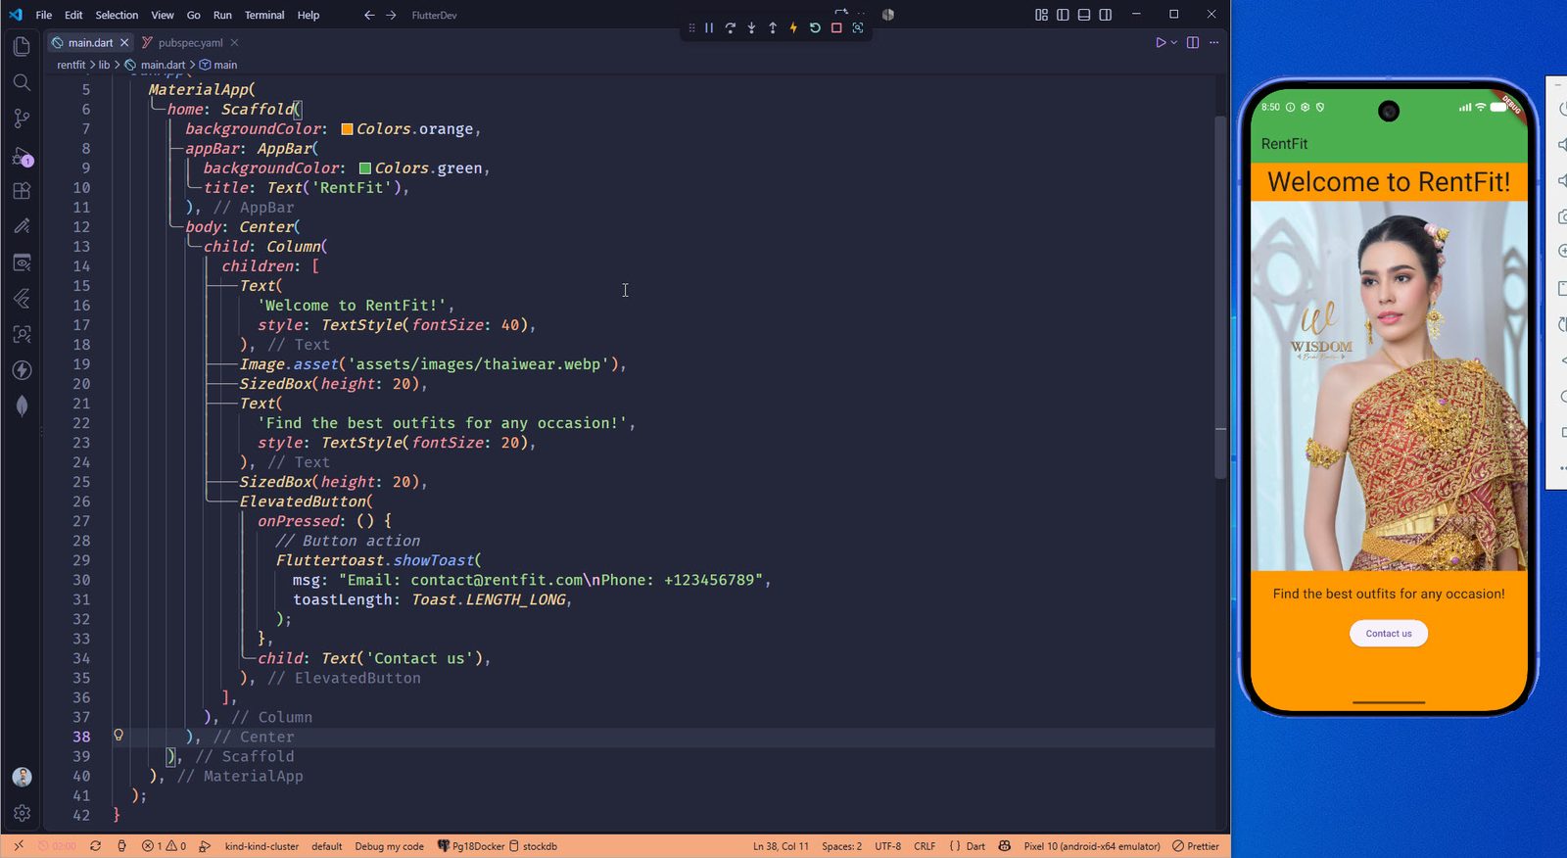This screenshot has height=858, width=1567.
Task: Open the Explorer view in activity bar
Action: point(22,46)
